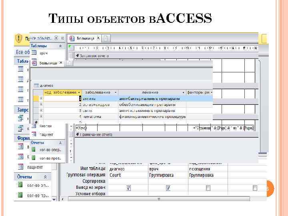The height and width of the screenshot is (216, 288).
Task: Open the врач table icon
Action: pyautogui.click(x=34, y=53)
